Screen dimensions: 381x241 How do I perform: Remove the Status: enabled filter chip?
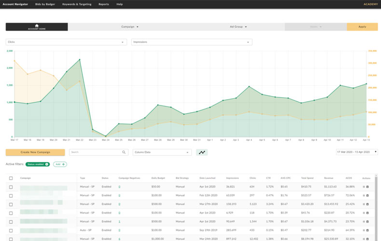[x=47, y=164]
